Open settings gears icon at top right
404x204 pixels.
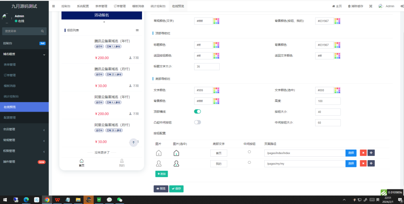402,6
